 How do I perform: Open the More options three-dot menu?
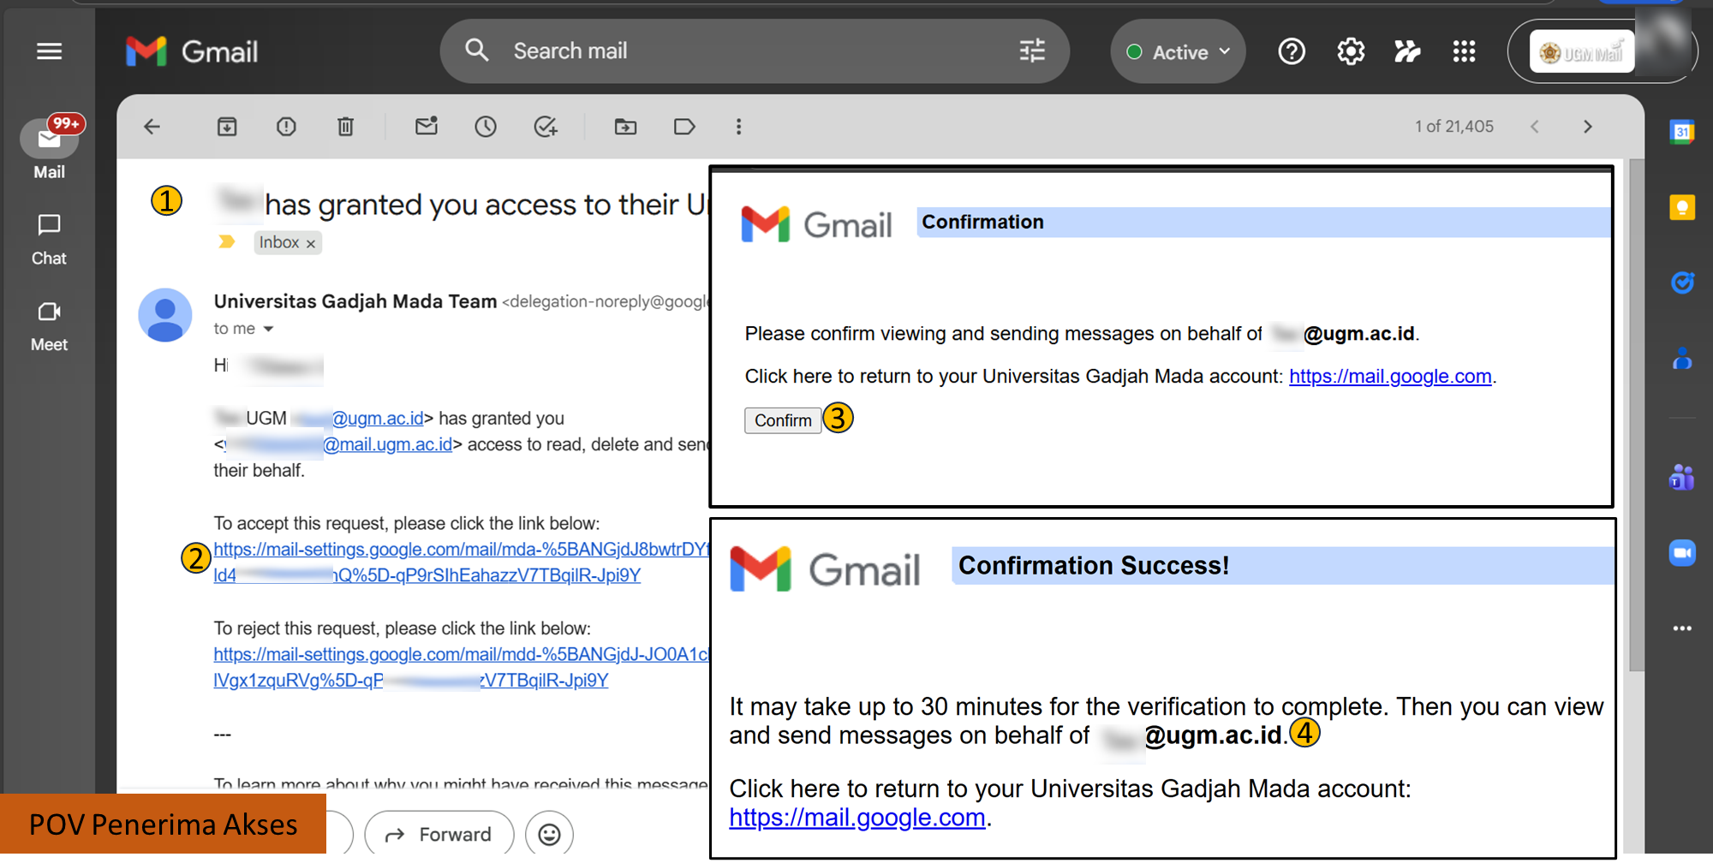click(x=738, y=127)
